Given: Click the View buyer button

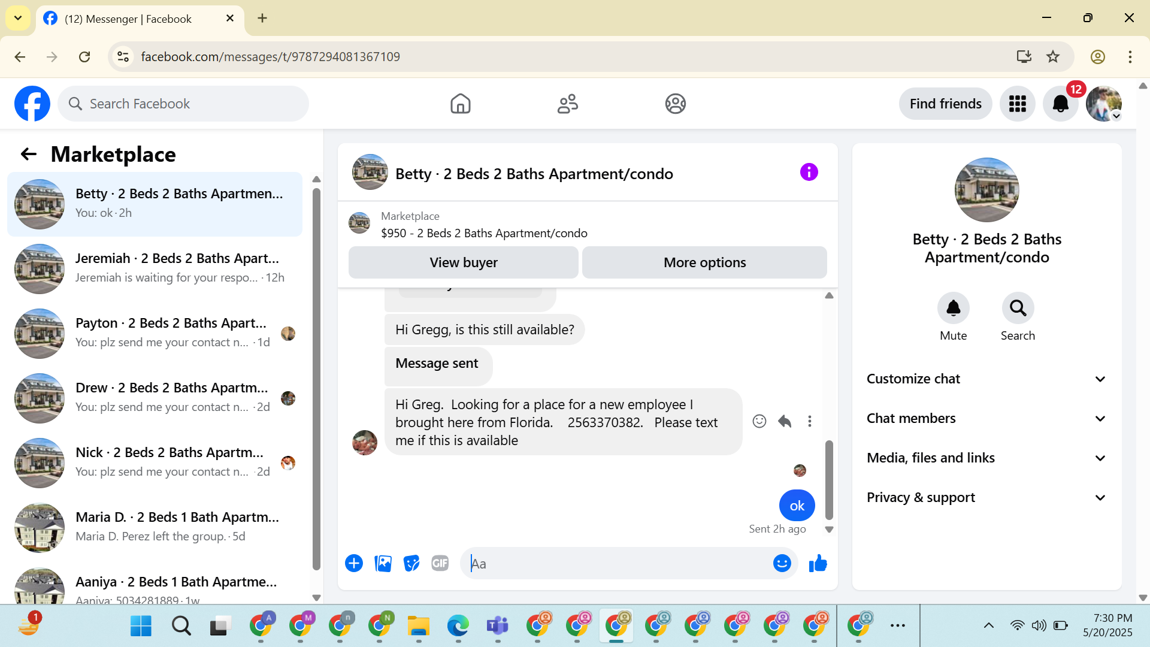Looking at the screenshot, I should [463, 263].
